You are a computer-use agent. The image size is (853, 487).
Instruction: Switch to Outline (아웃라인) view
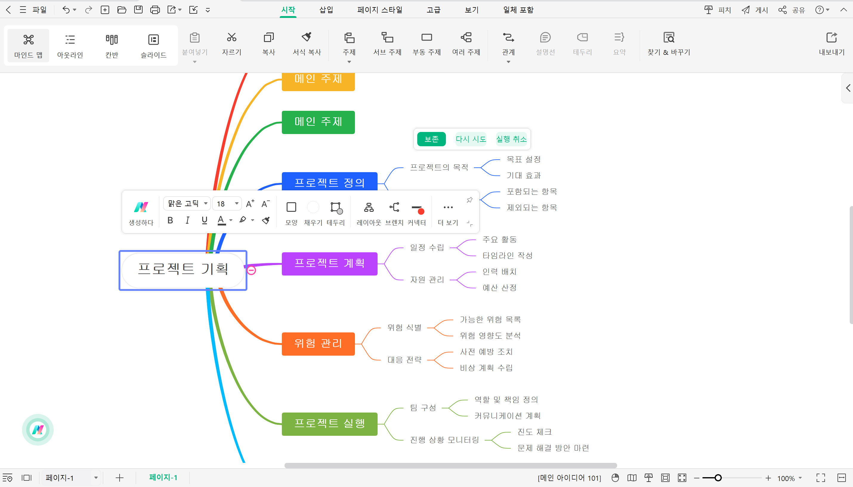click(70, 46)
